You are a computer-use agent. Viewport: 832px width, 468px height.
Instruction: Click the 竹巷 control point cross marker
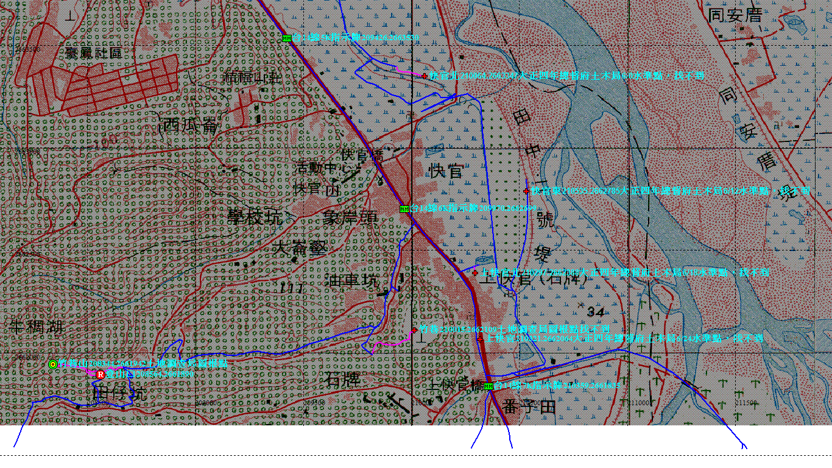tap(414, 330)
